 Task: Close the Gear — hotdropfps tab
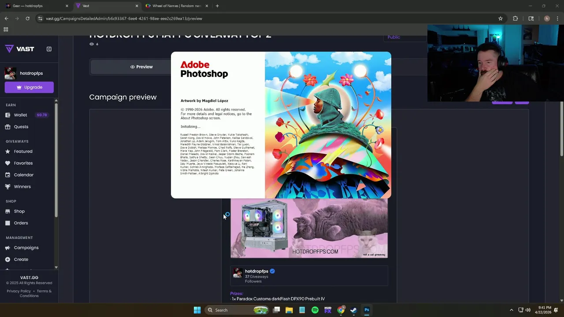point(67,6)
